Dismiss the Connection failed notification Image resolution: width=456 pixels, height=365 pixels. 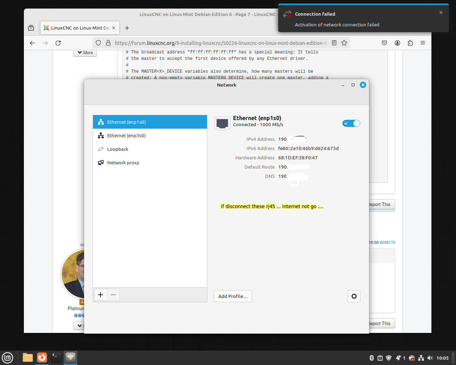441,12
